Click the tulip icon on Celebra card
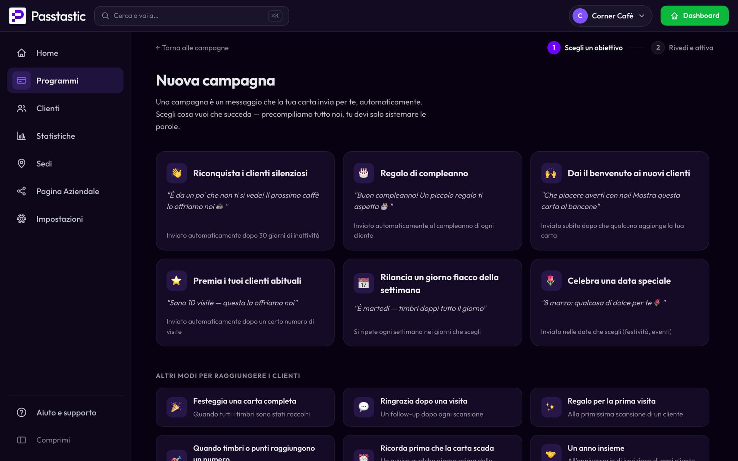This screenshot has height=461, width=738. [551, 281]
